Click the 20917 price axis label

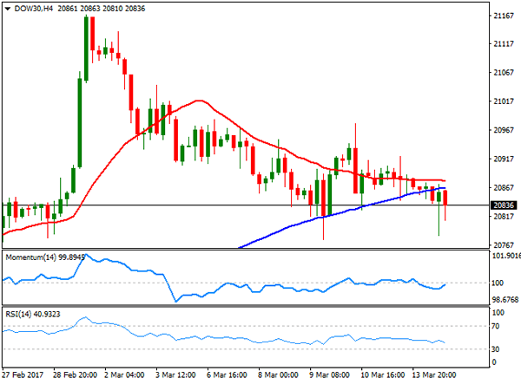tap(504, 159)
